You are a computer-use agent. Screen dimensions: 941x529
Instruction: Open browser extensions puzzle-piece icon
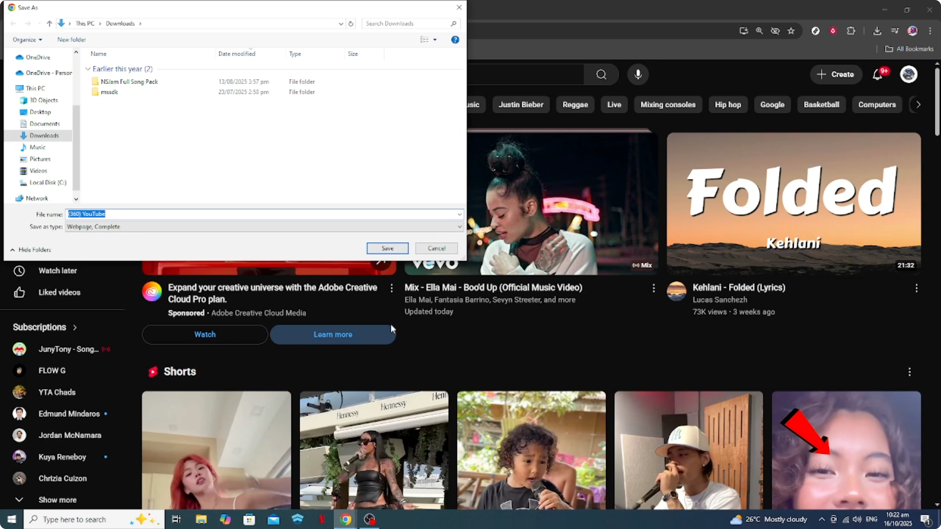coord(851,31)
